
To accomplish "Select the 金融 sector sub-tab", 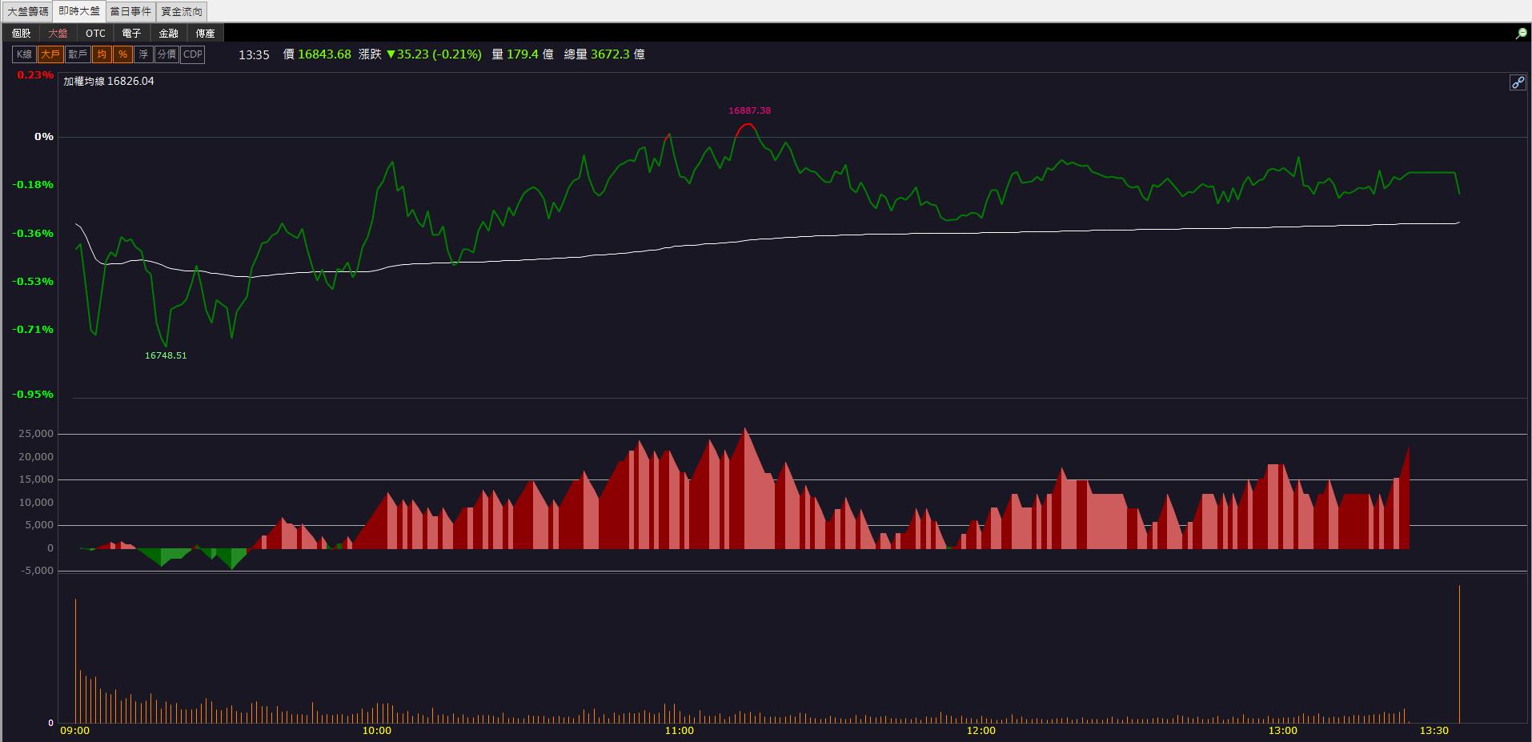I will tap(168, 33).
